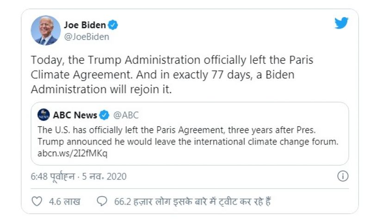
Task: Open Joe Biden's profile picture
Action: [45, 30]
